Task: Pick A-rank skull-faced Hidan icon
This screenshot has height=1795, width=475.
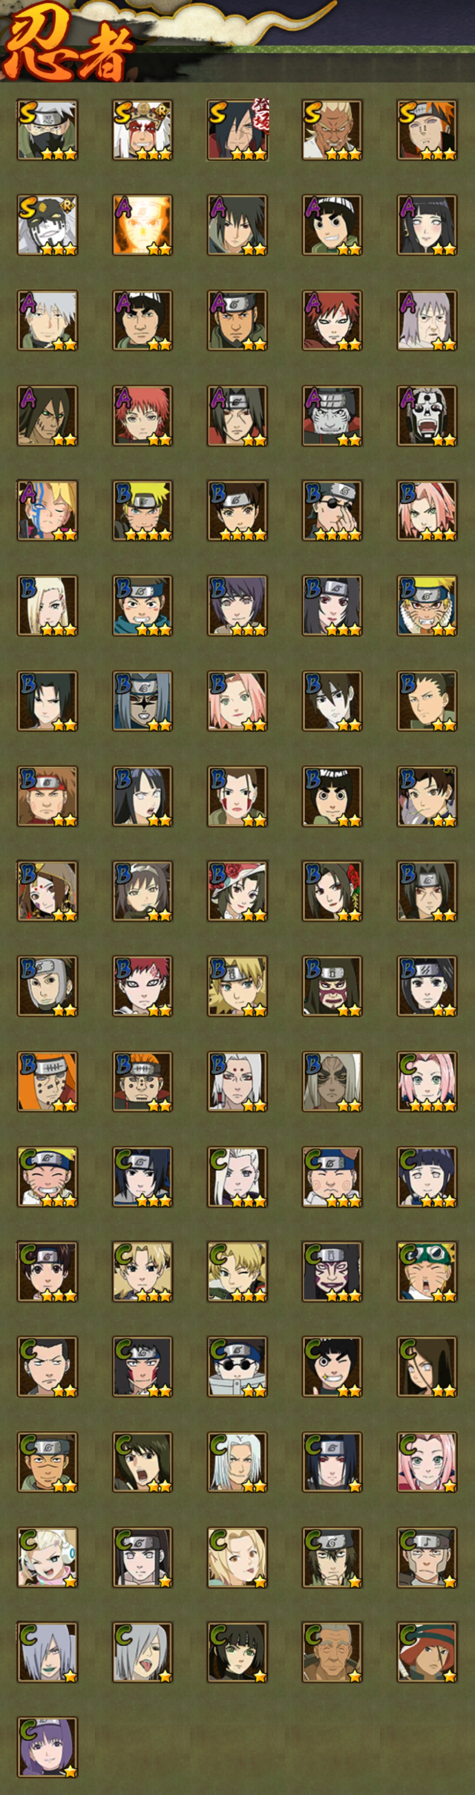Action: point(427,416)
